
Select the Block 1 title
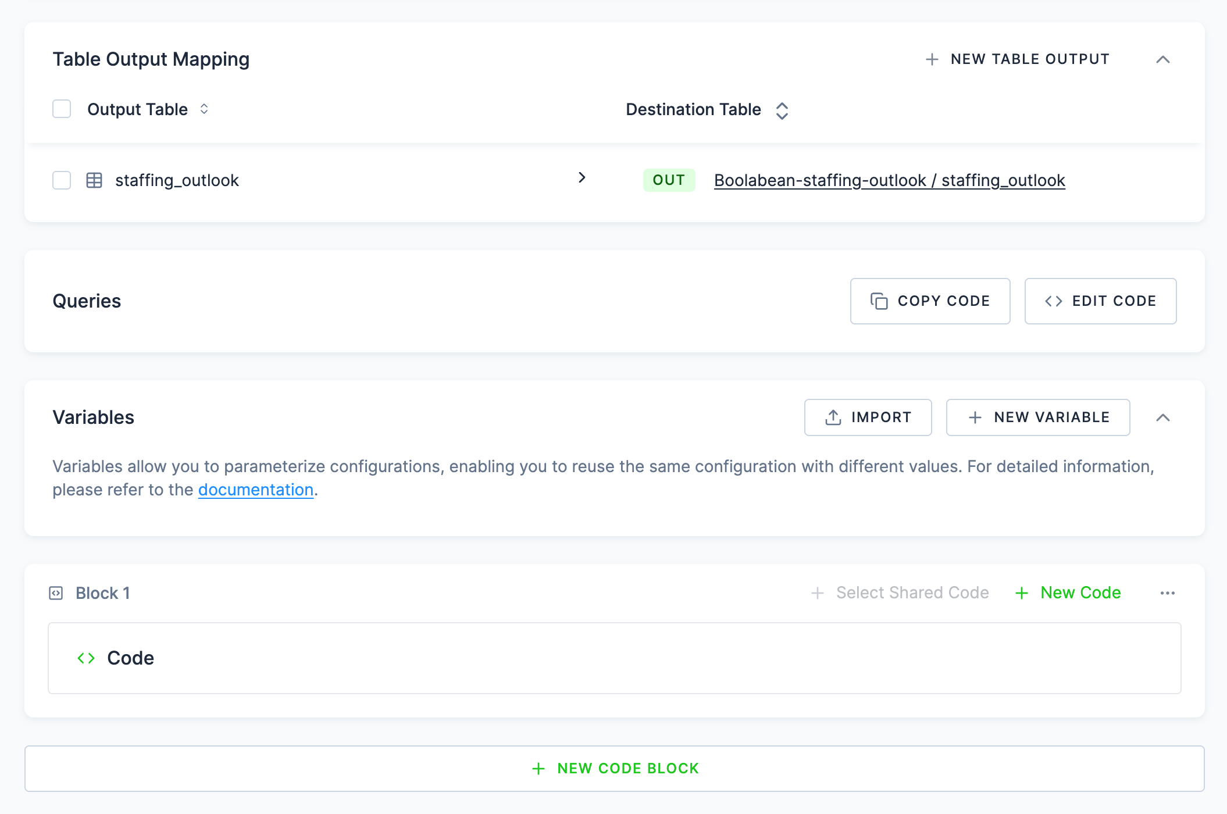(x=103, y=593)
